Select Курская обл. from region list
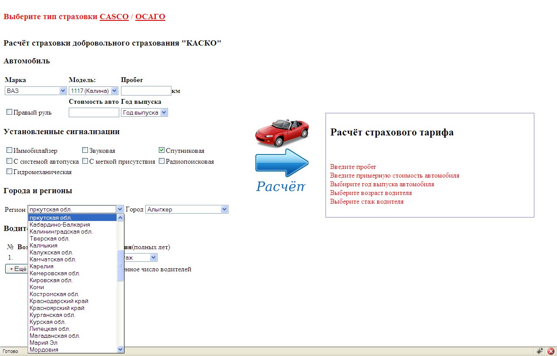The image size is (557, 356). (73, 322)
